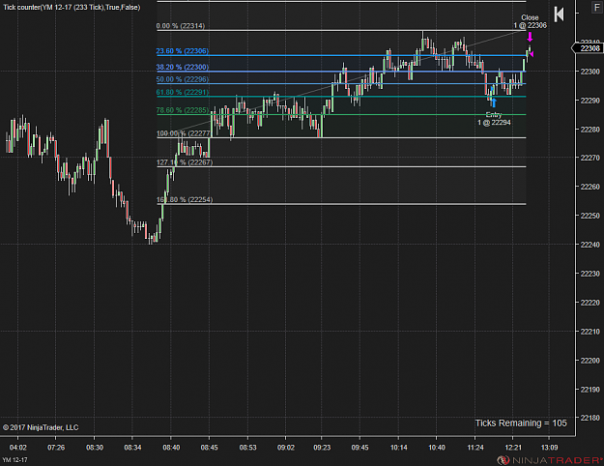Select the current price marker 22308

point(588,48)
